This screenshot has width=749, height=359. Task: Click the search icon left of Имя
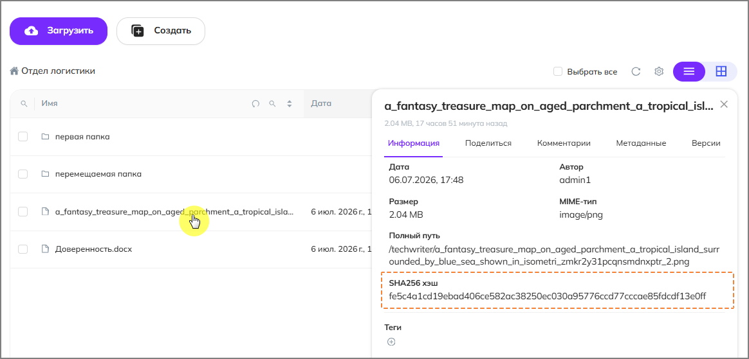[24, 103]
